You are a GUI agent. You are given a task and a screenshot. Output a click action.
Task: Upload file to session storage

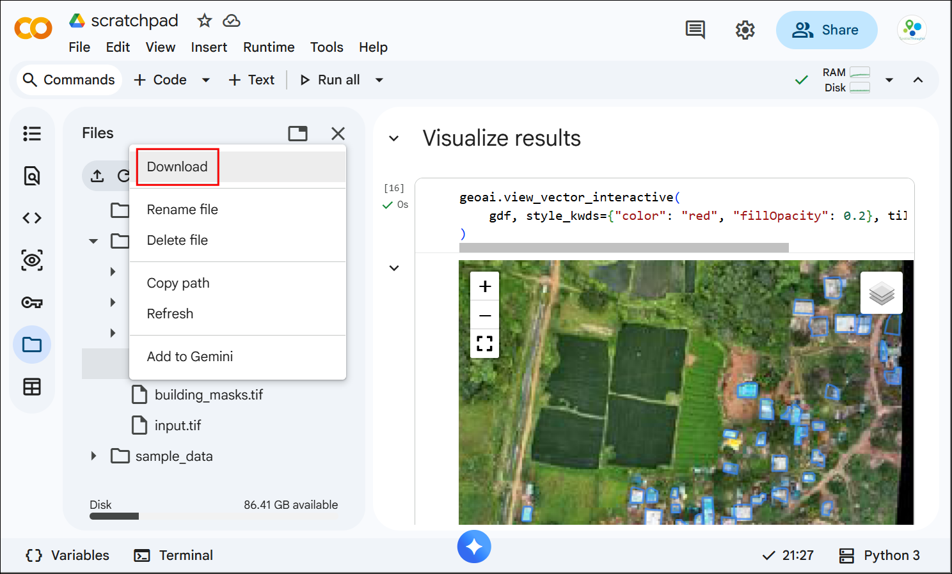pos(97,176)
